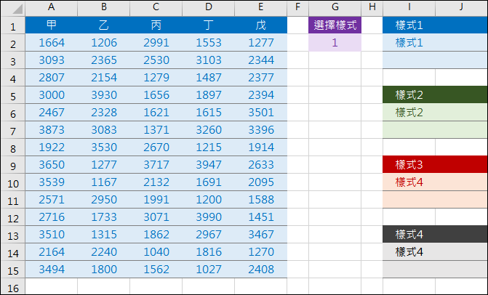Click header cell 甲
Screen dimensions: 488x295
pyautogui.click(x=52, y=25)
